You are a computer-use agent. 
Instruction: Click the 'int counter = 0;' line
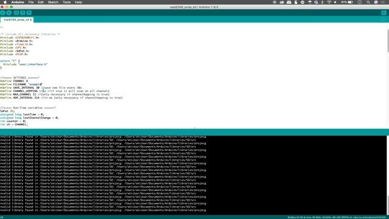(13, 121)
